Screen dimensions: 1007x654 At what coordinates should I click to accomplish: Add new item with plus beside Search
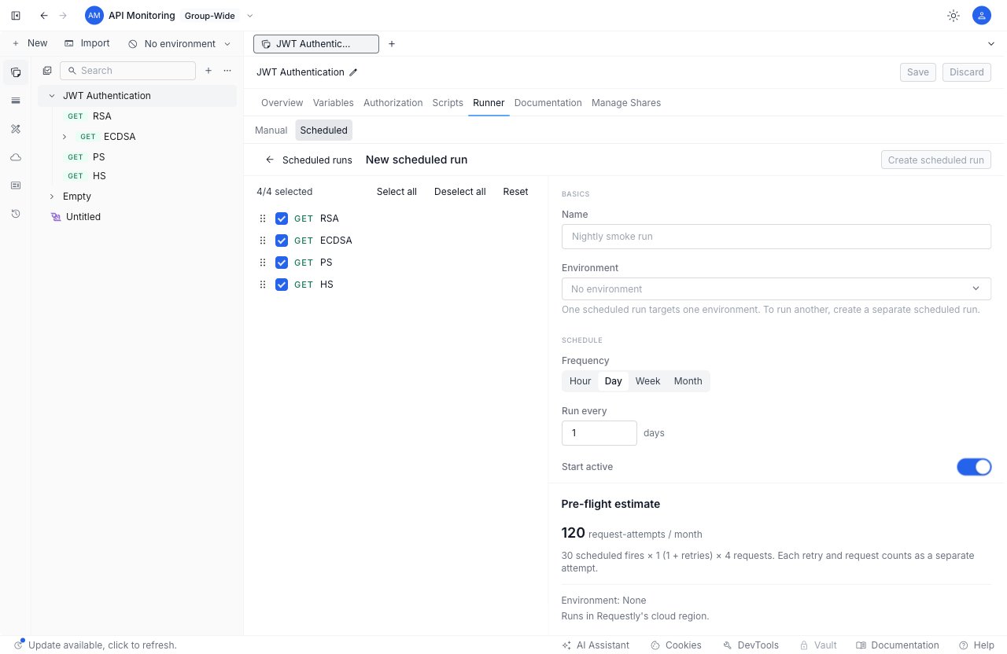[208, 71]
